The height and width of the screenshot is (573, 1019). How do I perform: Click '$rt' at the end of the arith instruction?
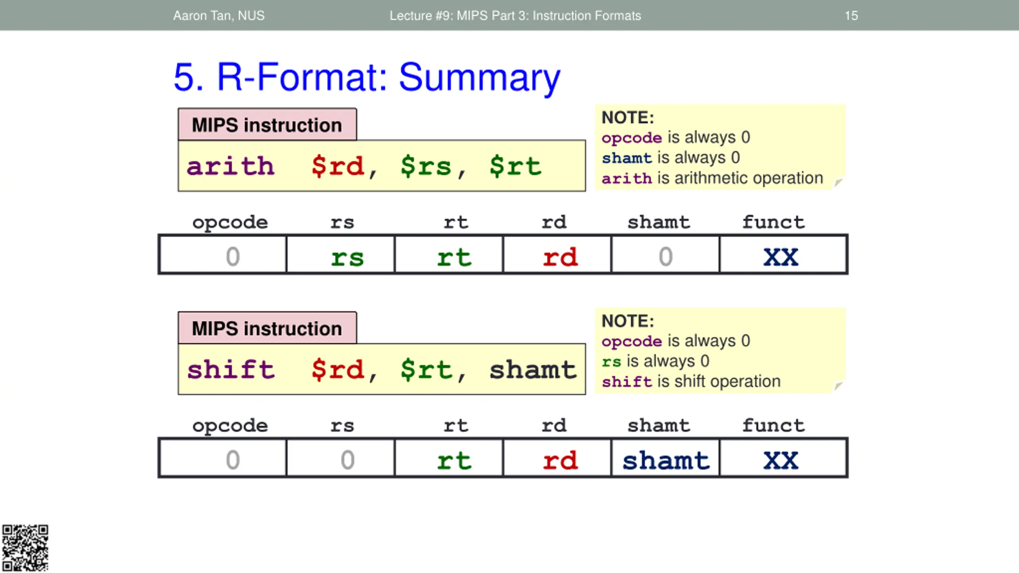[x=515, y=166]
